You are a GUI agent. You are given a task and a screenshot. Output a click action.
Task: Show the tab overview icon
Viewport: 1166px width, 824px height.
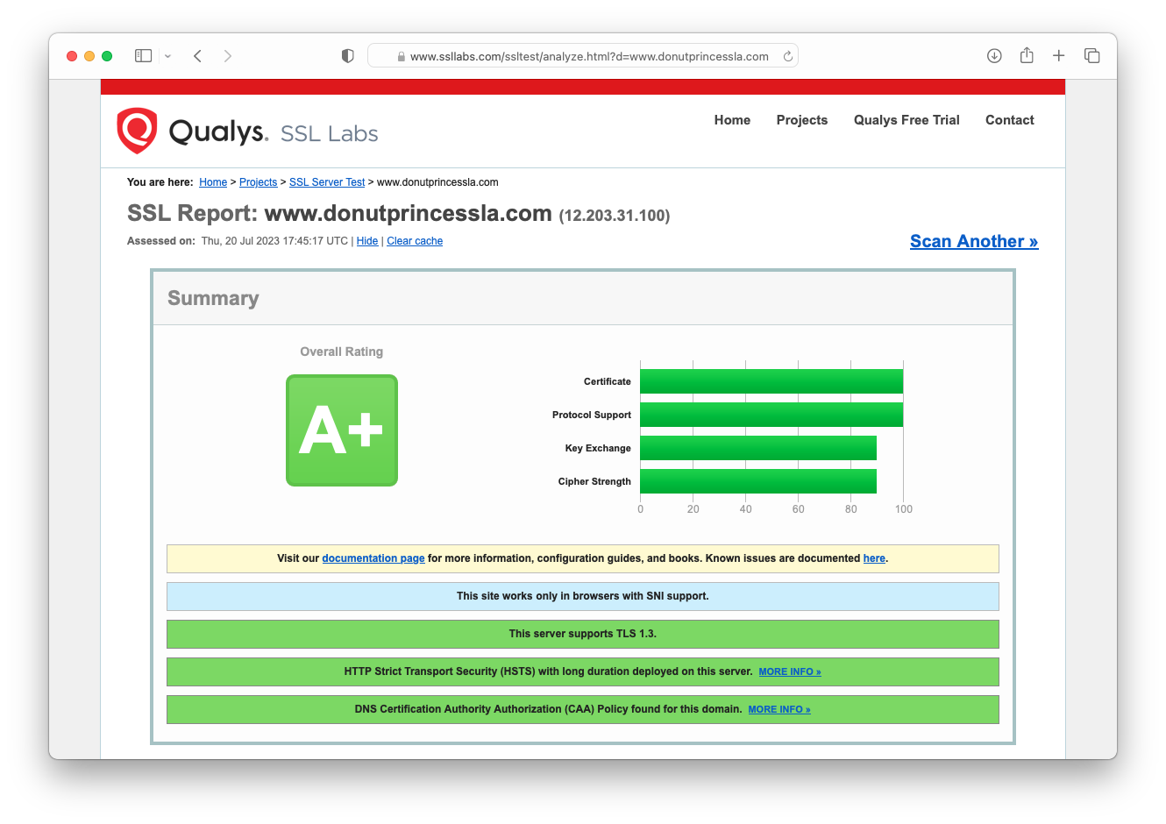1091,56
